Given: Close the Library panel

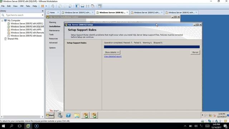Looking at the screenshot, I should tap(43, 11).
